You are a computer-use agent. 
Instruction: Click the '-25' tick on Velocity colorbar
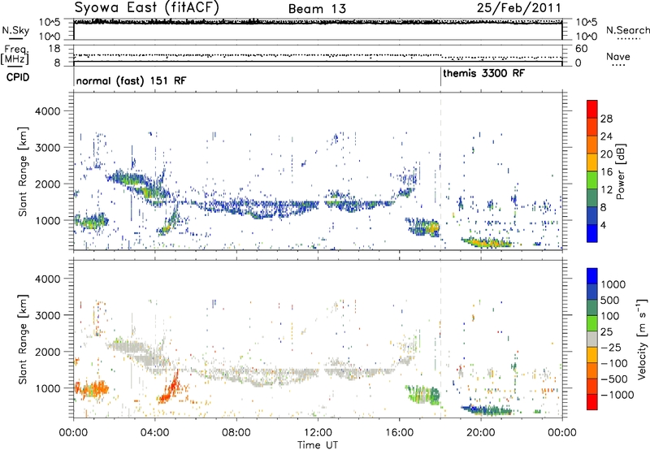point(611,347)
